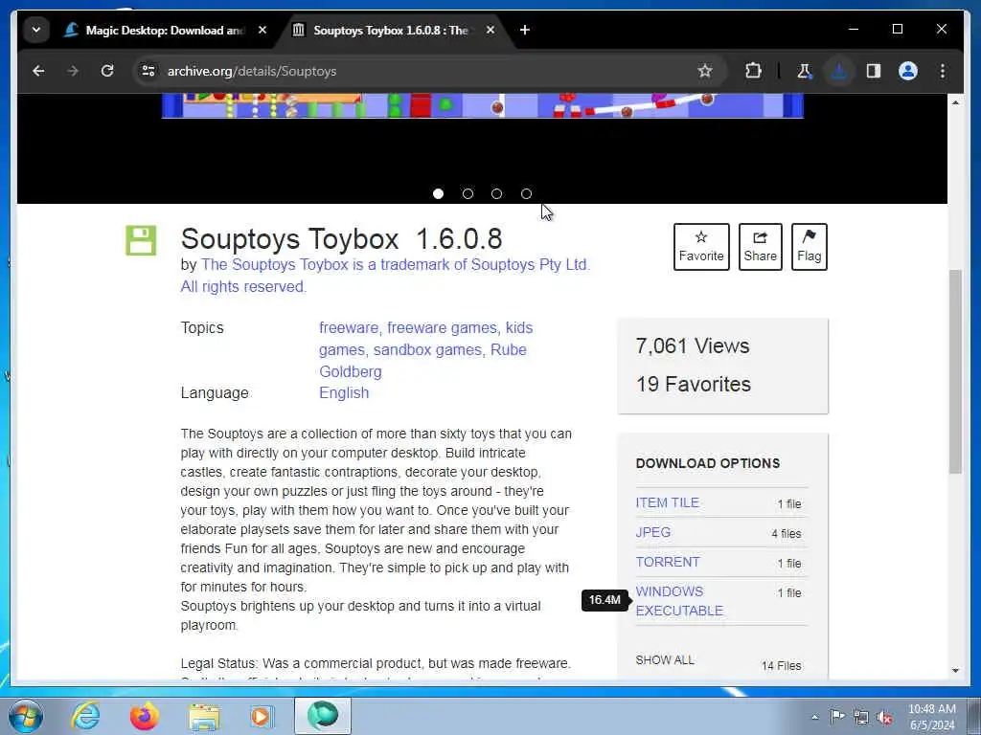Open the Chrome profile avatar

[908, 71]
